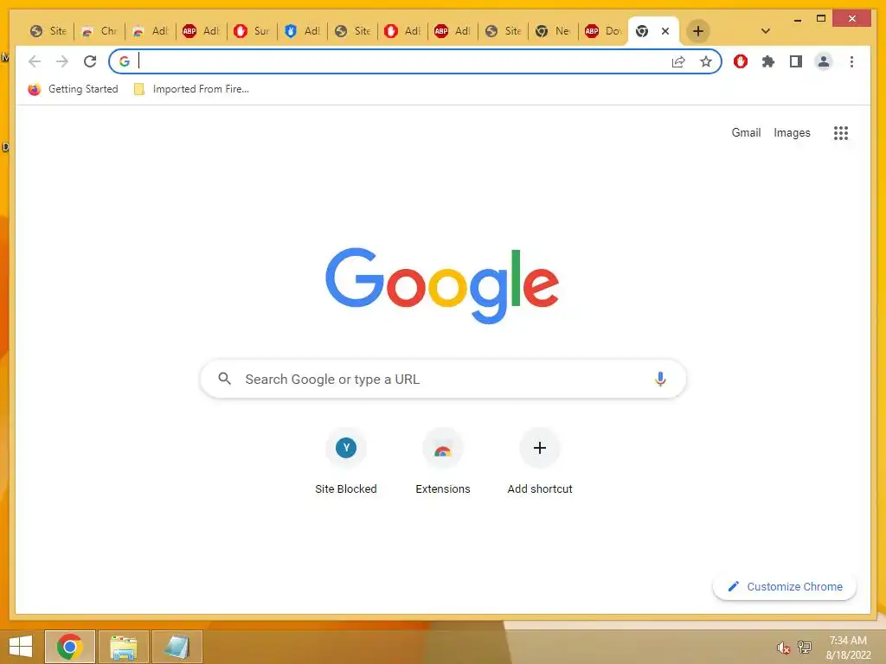This screenshot has width=886, height=664.
Task: Open the profile avatar menu
Action: tap(824, 61)
